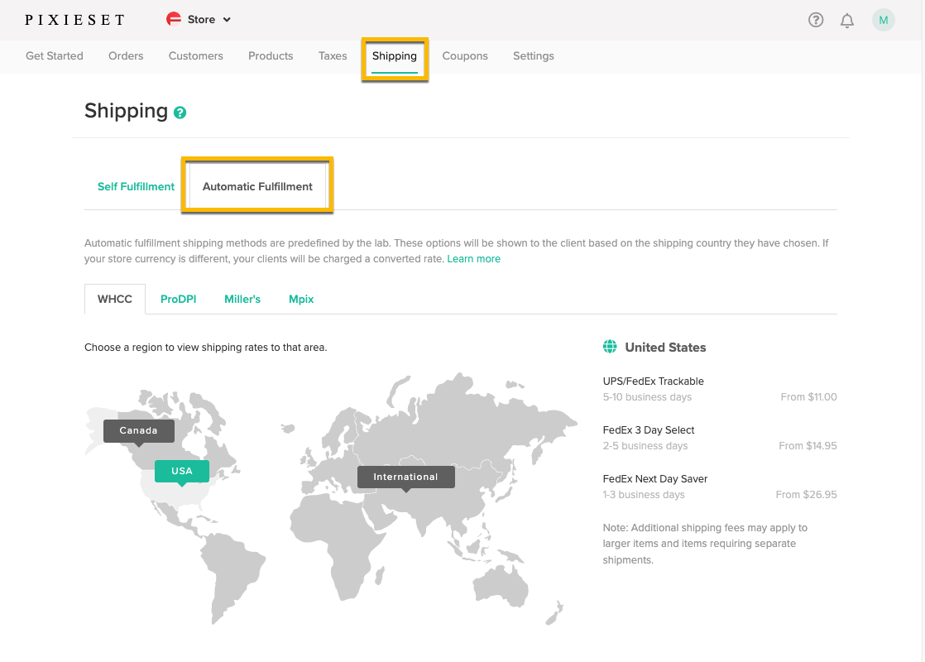Select the Miller's lab tab
Image resolution: width=925 pixels, height=662 pixels.
click(242, 300)
